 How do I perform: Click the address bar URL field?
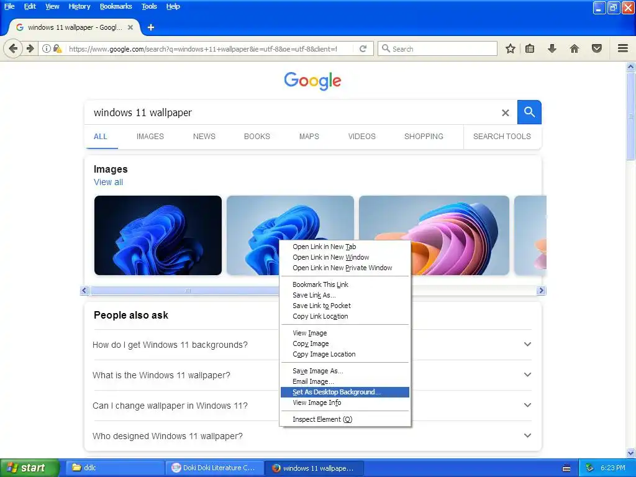tap(203, 48)
